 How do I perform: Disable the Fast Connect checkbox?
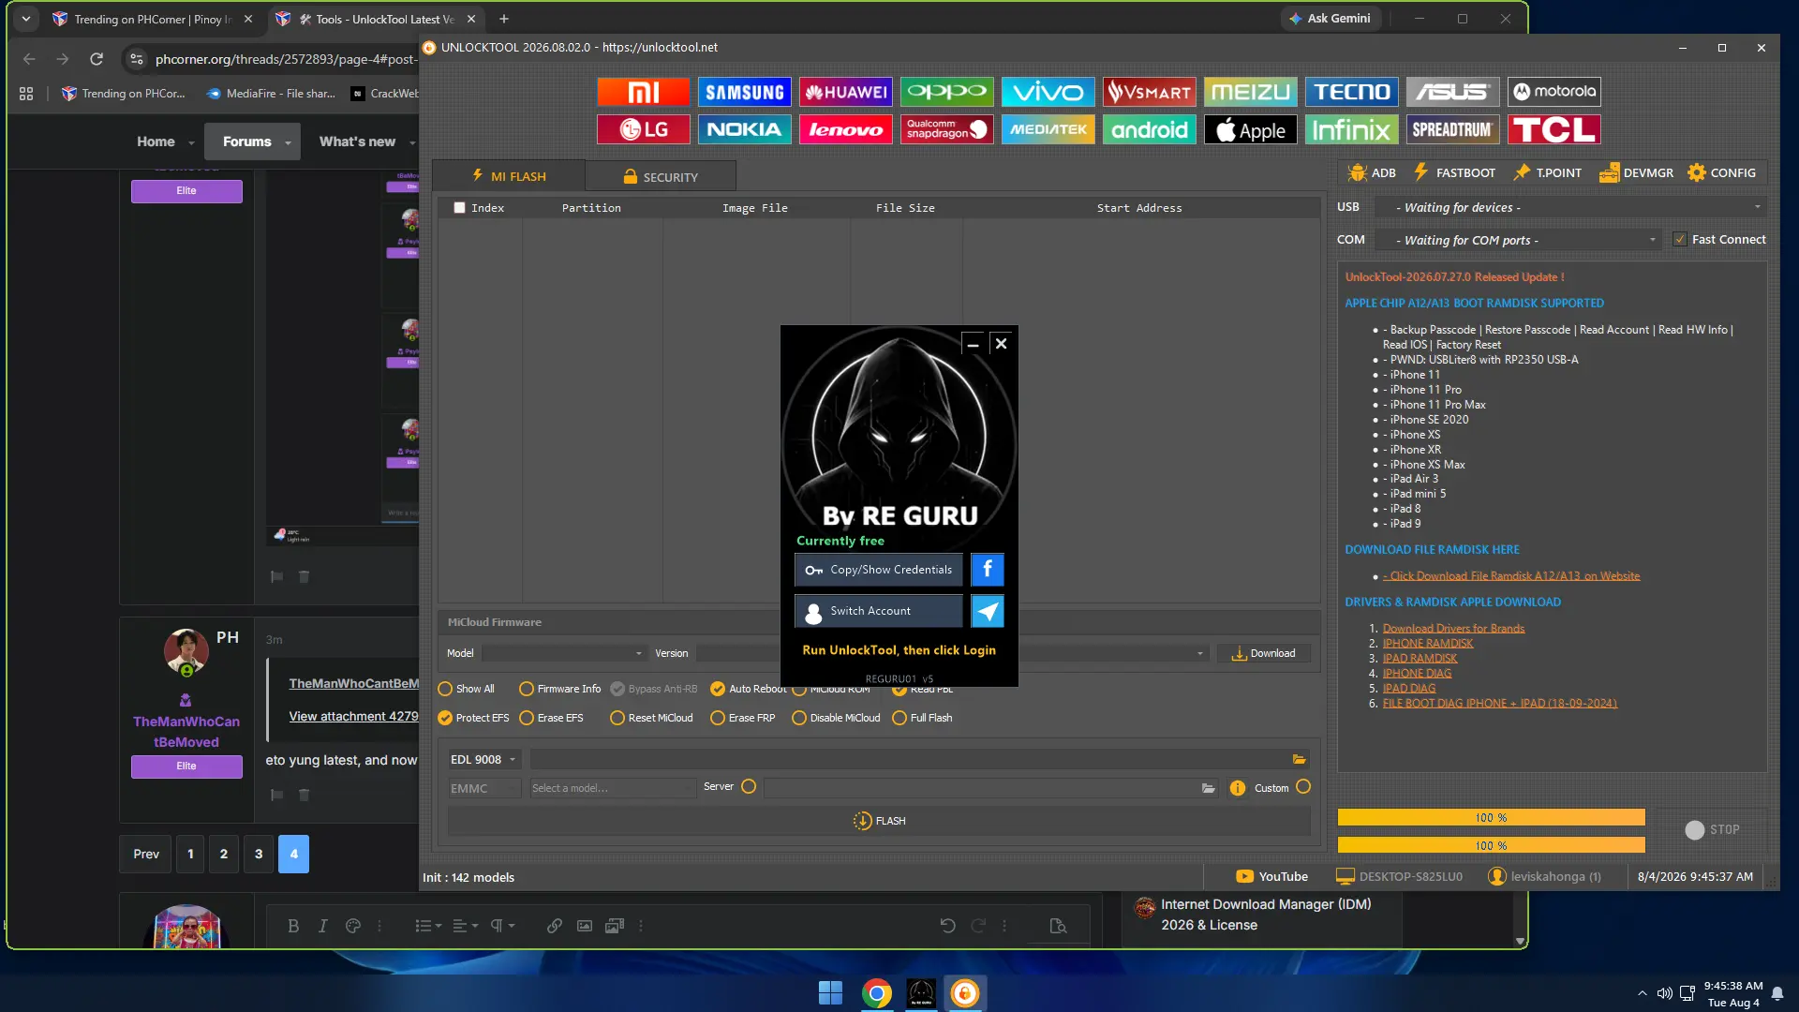[x=1680, y=240]
